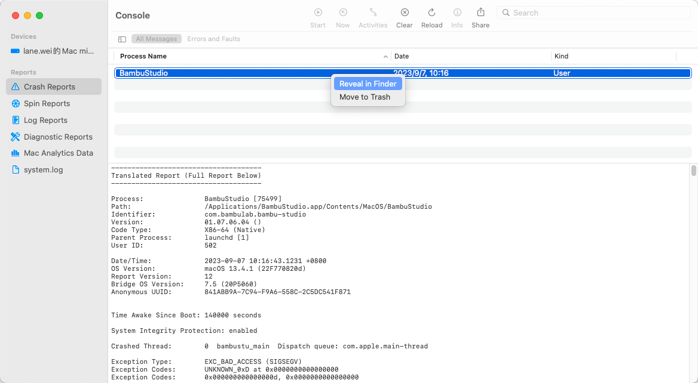
Task: Reload the report list
Action: (x=432, y=13)
